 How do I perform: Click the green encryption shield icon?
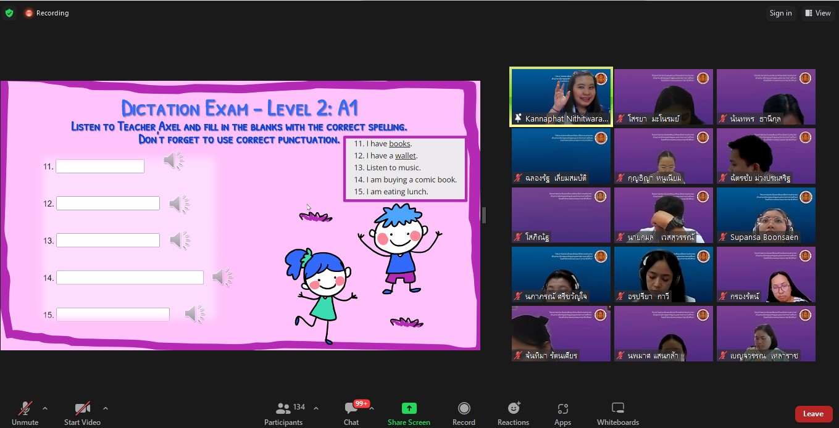[9, 13]
